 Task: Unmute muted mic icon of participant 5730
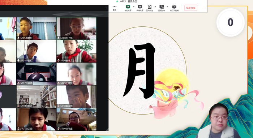tap(59, 61)
